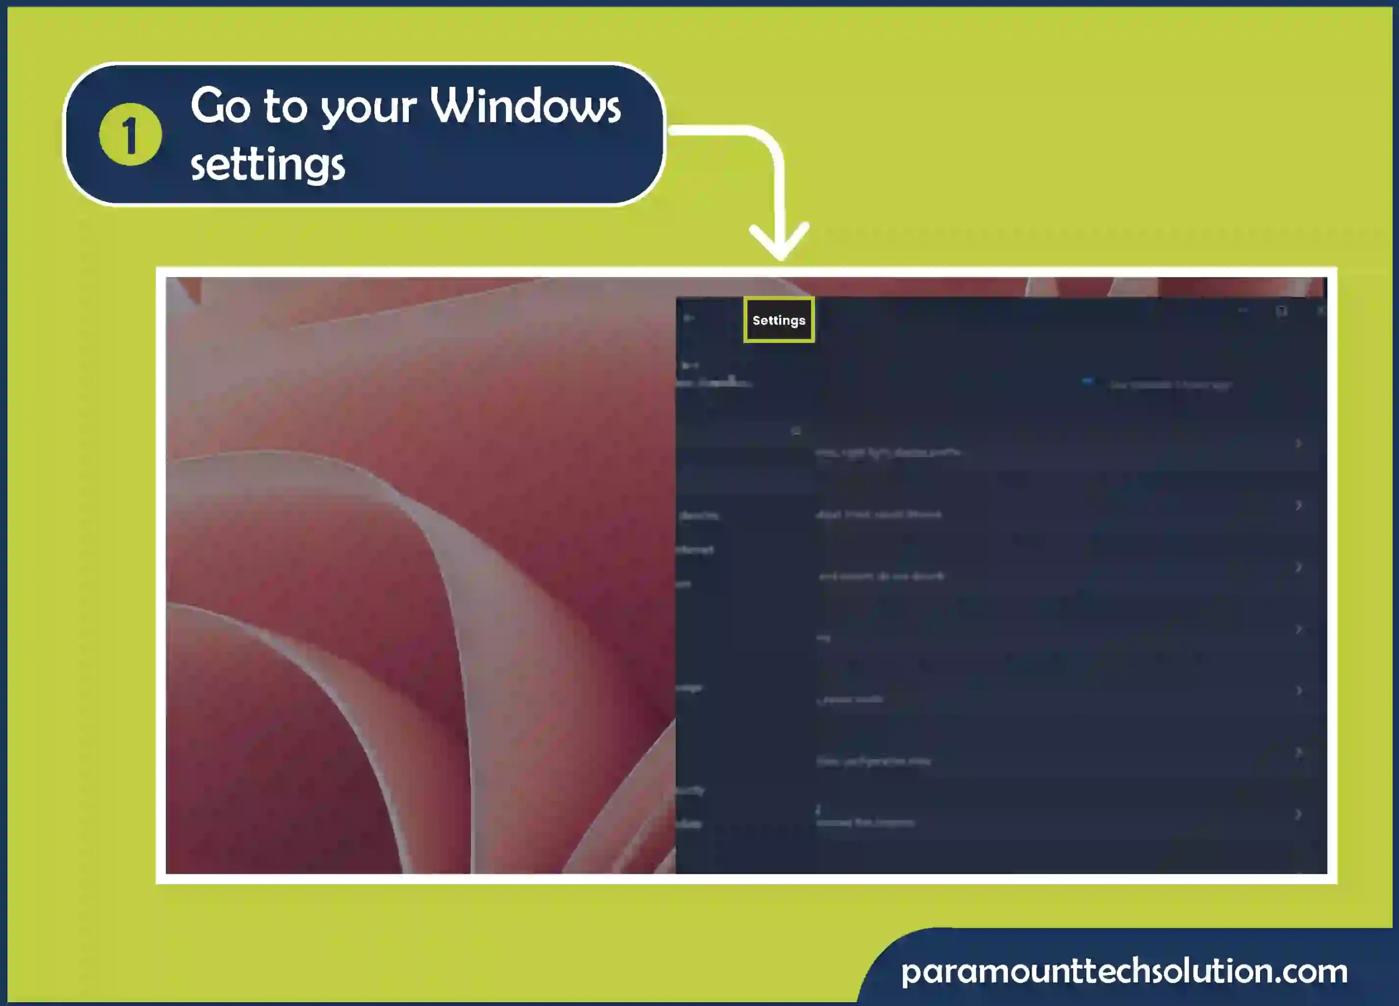
Task: Click the Settings header label
Action: (x=779, y=319)
